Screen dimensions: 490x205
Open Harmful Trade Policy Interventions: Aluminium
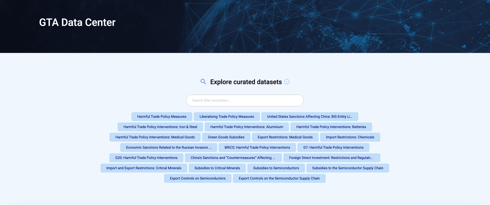pos(247,127)
